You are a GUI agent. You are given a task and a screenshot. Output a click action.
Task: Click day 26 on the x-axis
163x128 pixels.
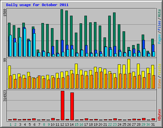tap(129, 124)
